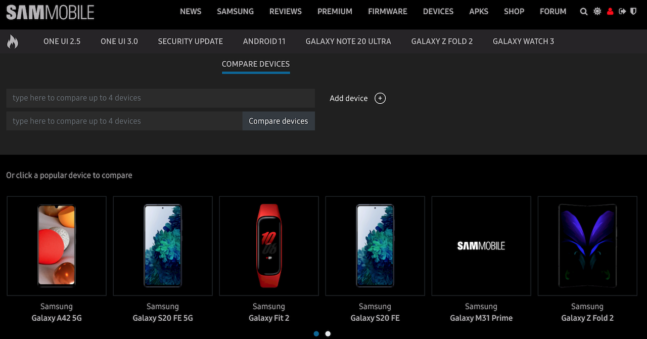The height and width of the screenshot is (339, 647).
Task: Select the Galaxy Fit 2 thumbnail
Action: click(268, 246)
